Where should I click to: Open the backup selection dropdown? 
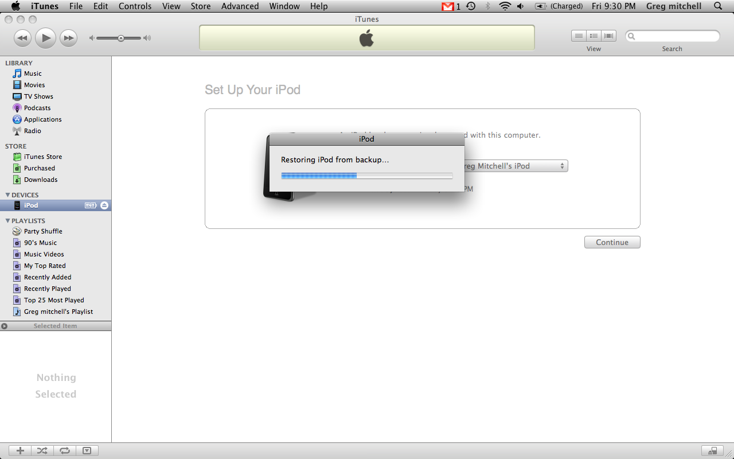tap(516, 166)
